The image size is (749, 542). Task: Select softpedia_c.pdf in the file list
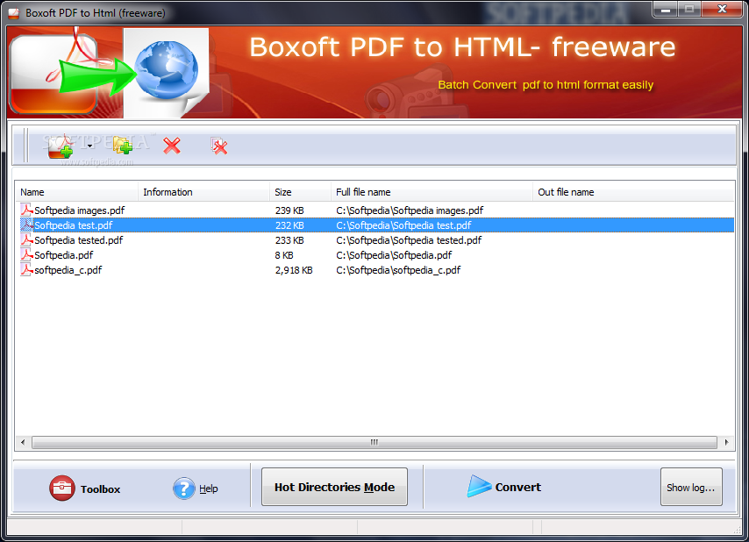(x=68, y=270)
